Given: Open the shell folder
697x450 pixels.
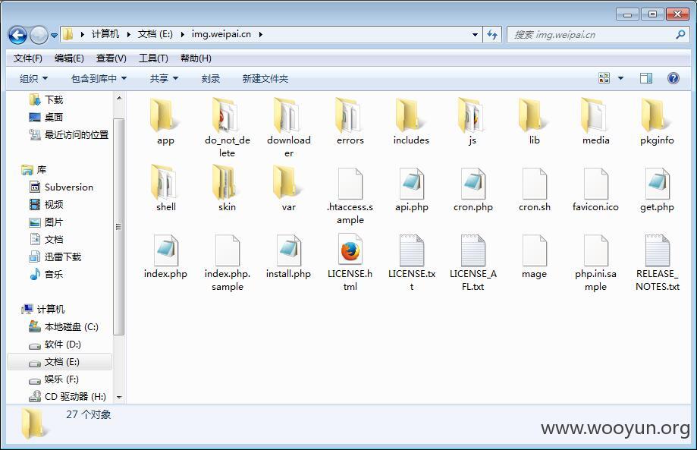Looking at the screenshot, I should coord(165,187).
